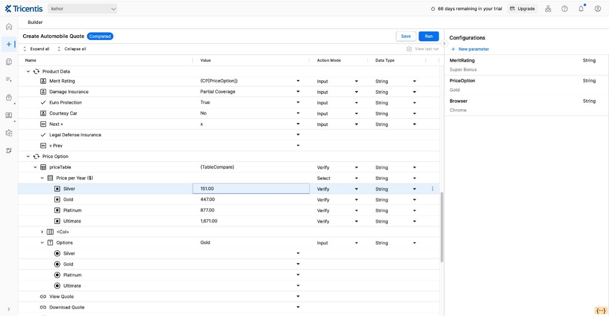Click the Run button

click(428, 36)
